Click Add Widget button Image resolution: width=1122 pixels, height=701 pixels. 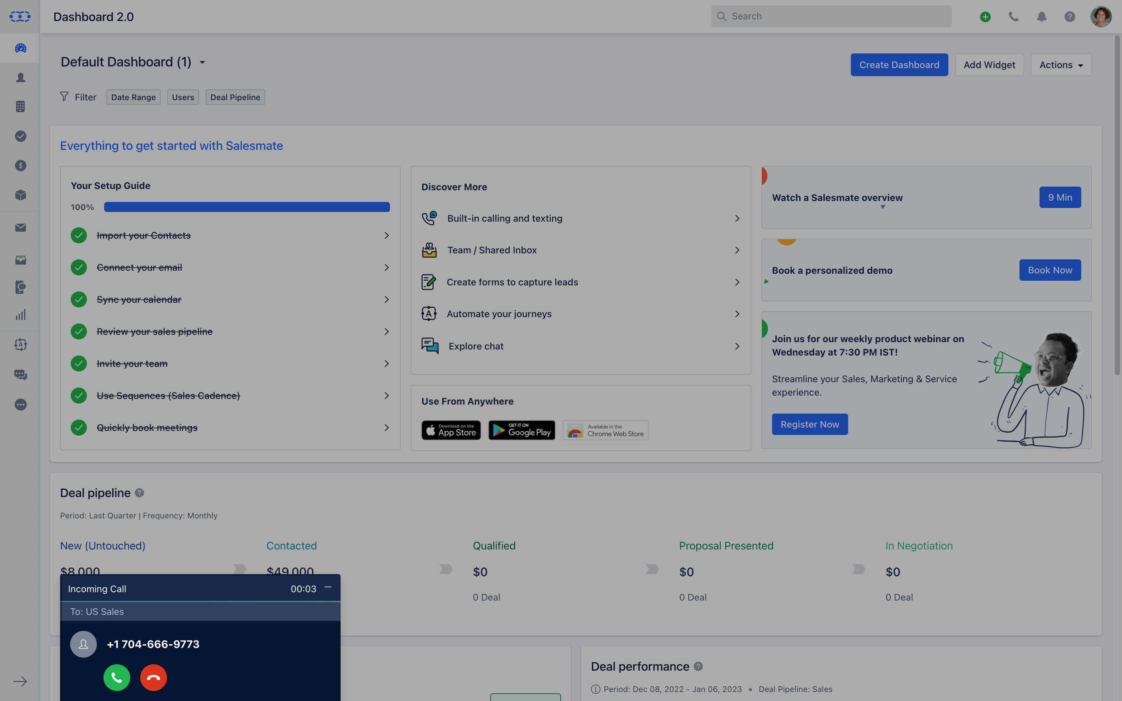[989, 65]
